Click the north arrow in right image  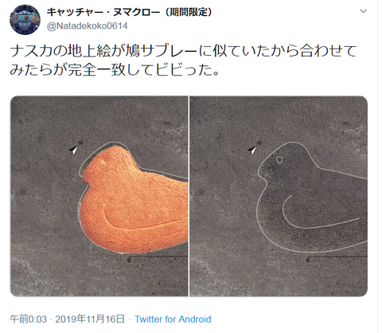(255, 147)
